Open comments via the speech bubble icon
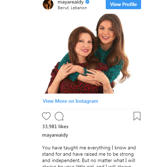Viewport: 163px width, 167px height. coord(59,116)
